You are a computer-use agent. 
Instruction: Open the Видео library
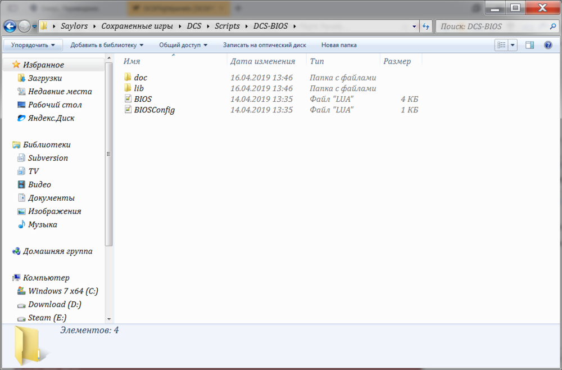[39, 184]
